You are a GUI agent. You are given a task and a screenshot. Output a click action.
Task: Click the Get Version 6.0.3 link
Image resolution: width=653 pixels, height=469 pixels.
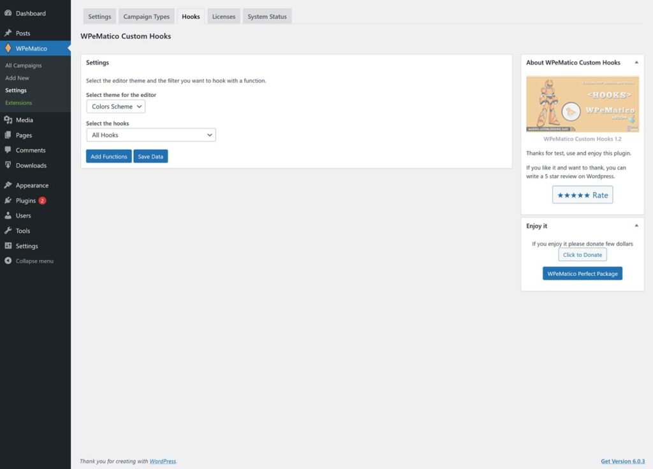[x=622, y=461]
